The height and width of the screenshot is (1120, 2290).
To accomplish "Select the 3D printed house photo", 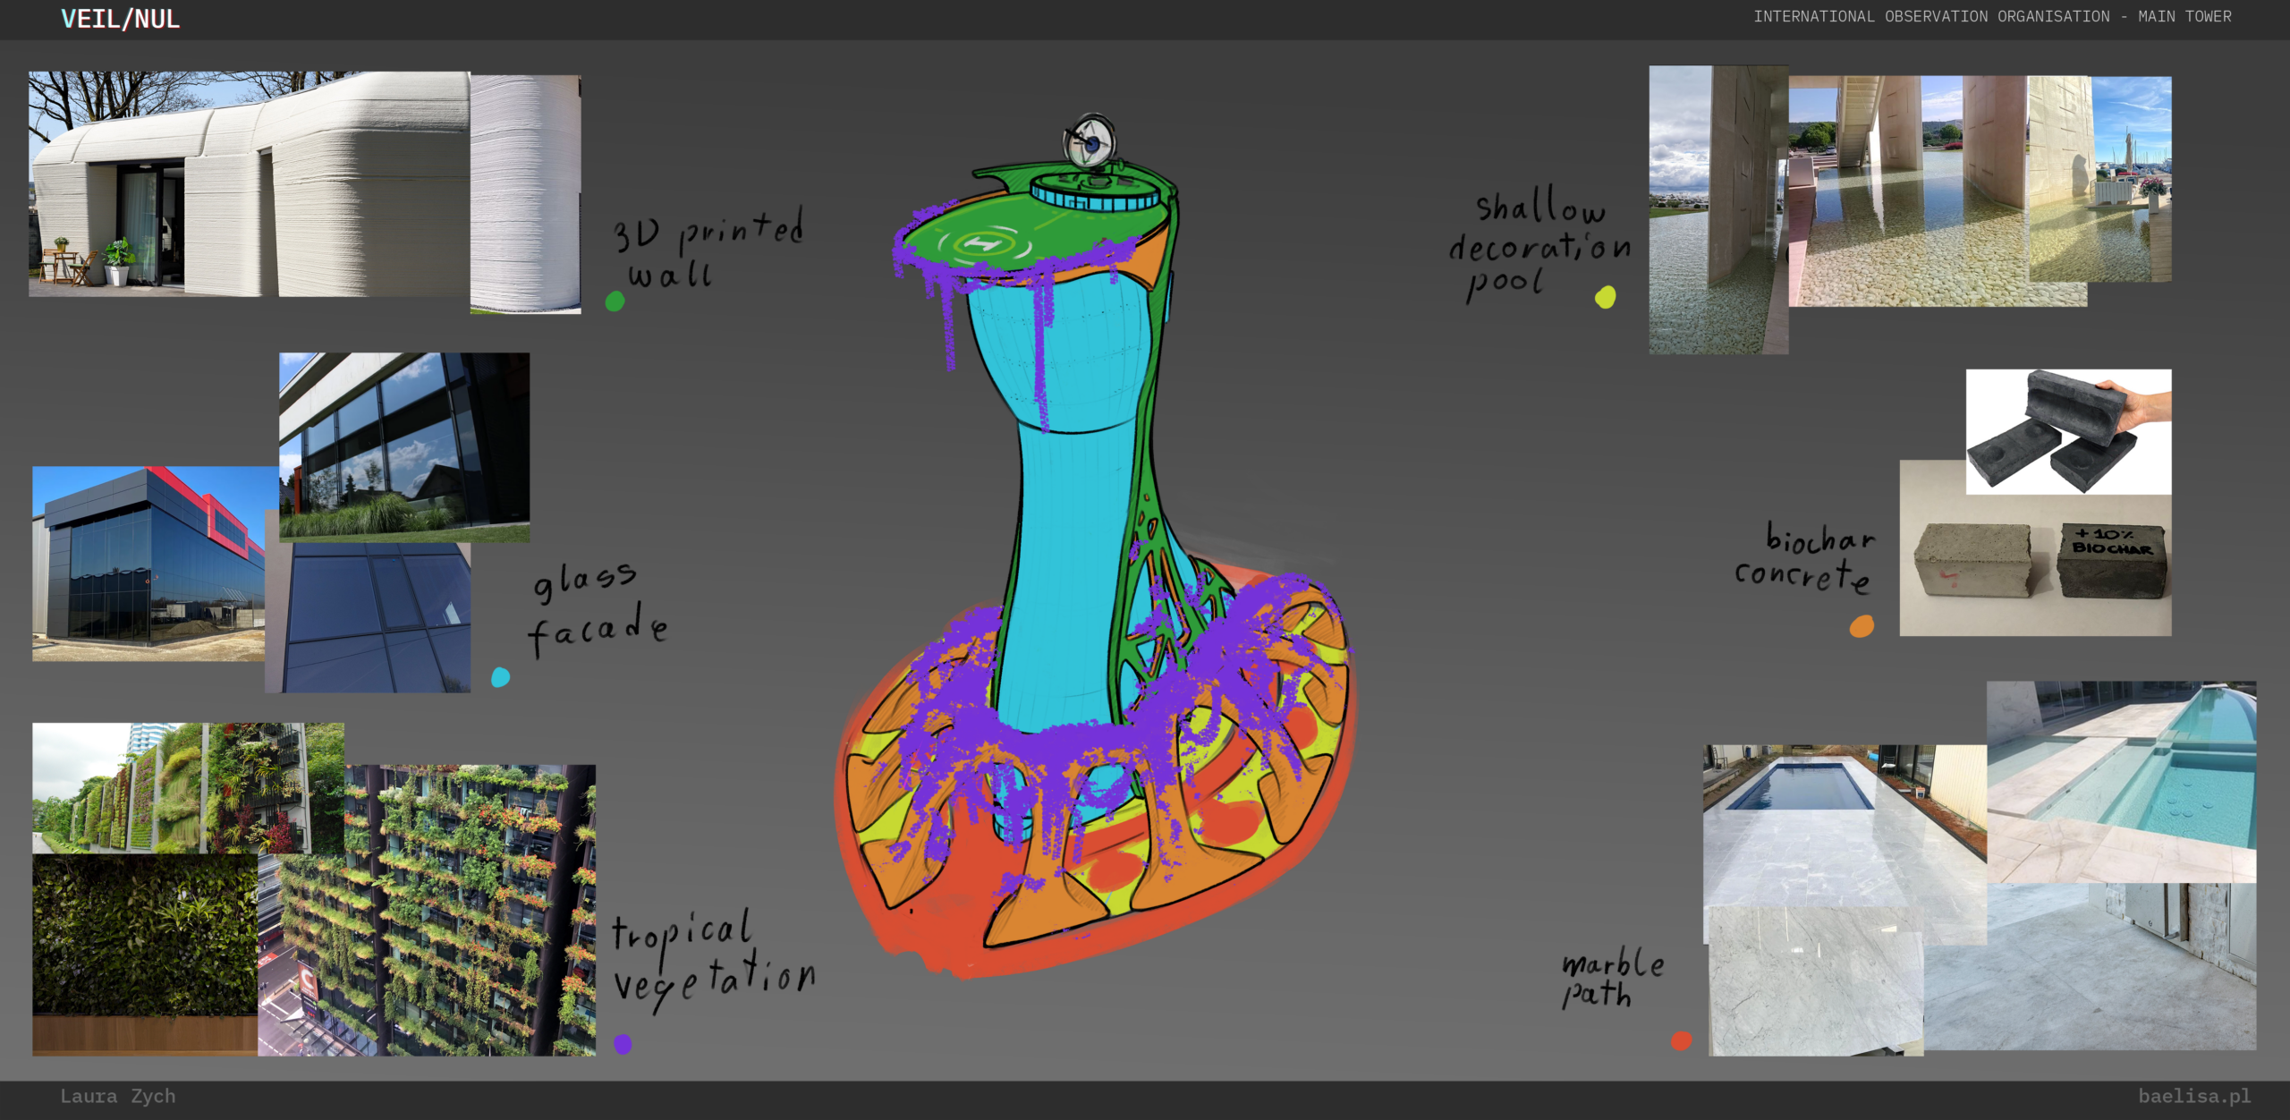I will [x=249, y=183].
